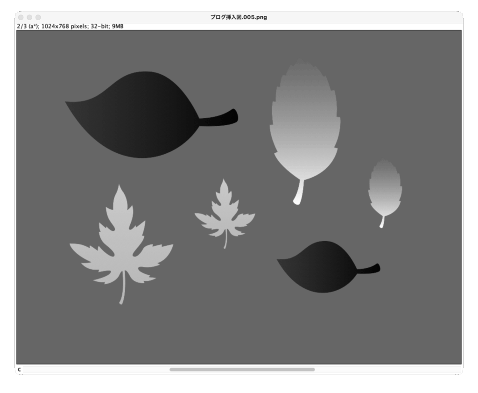The width and height of the screenshot is (478, 393).
Task: Click the large maple leaf at bottom left
Action: click(x=121, y=248)
